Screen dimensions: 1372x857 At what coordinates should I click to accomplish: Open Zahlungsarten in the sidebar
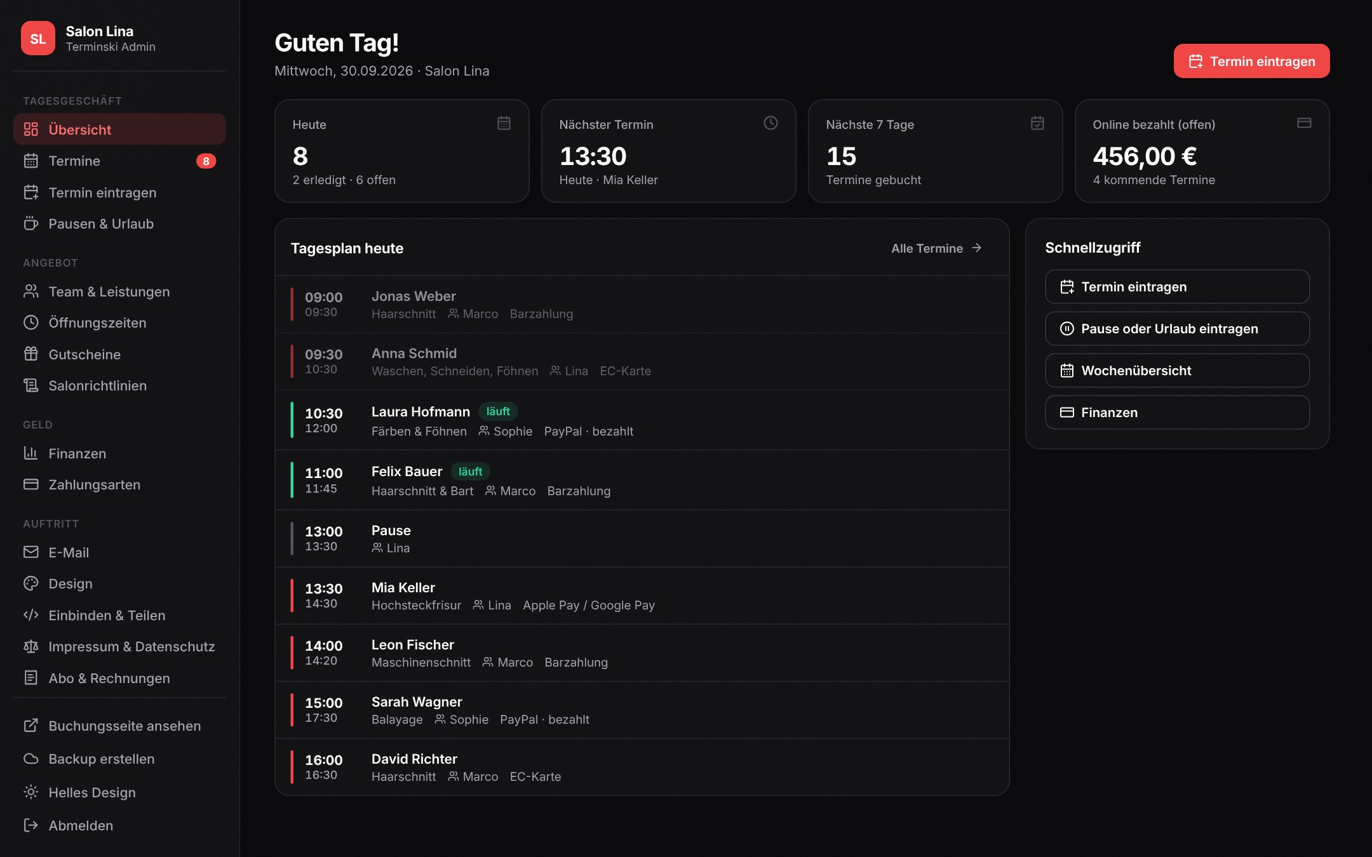pyautogui.click(x=119, y=484)
